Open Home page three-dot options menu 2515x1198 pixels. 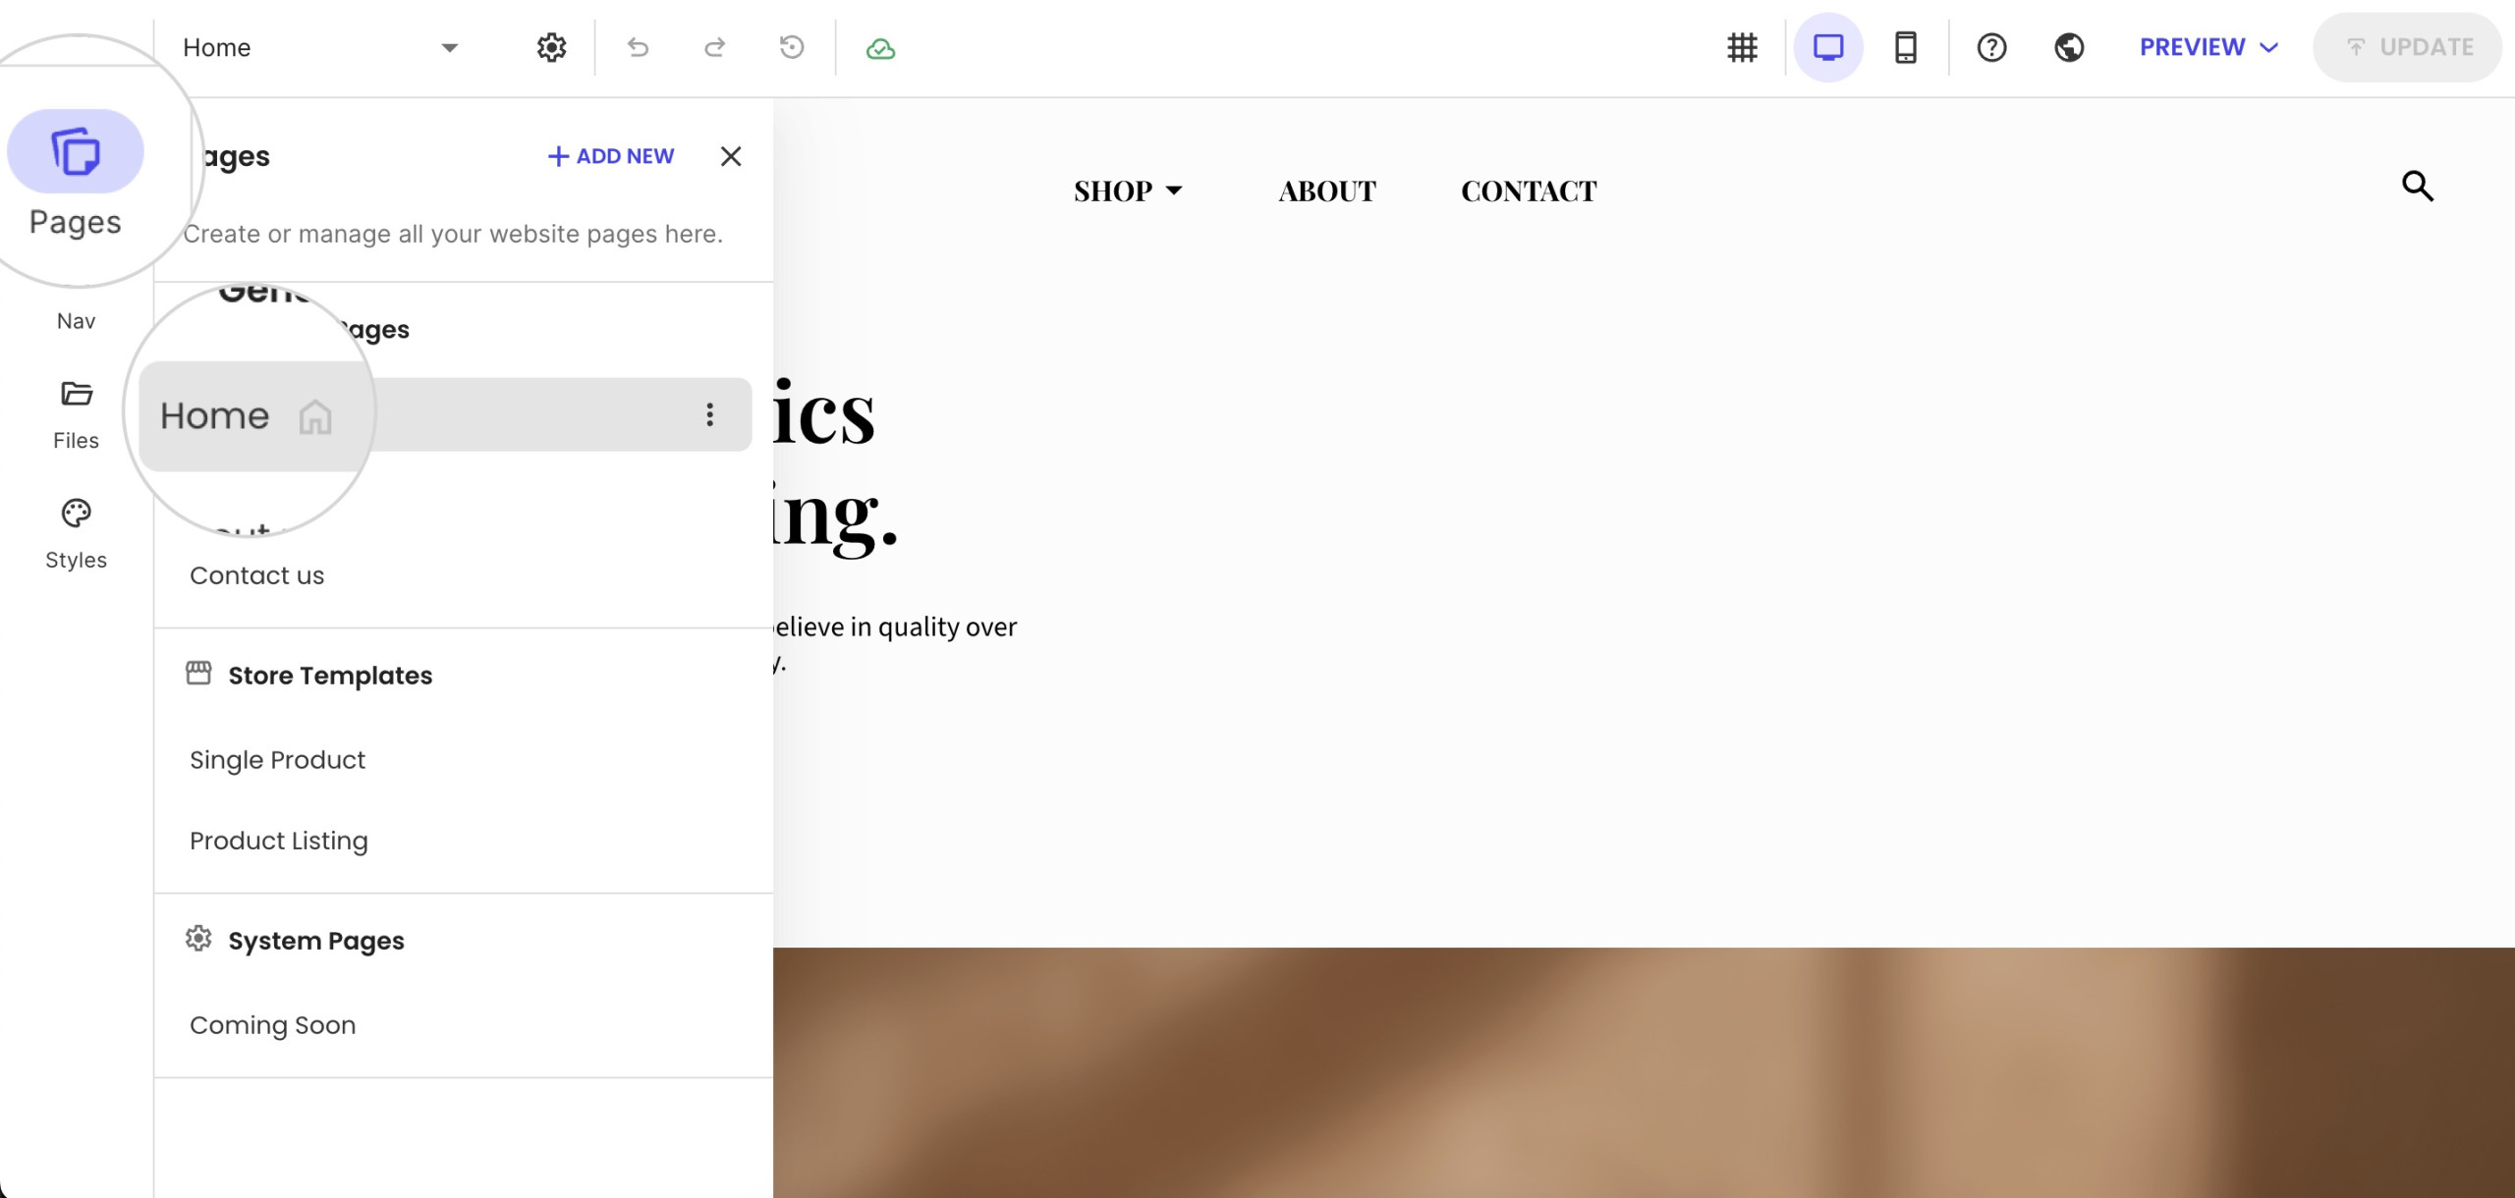[x=709, y=414]
